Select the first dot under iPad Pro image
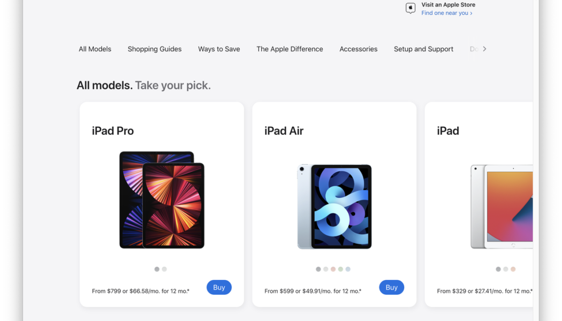This screenshot has width=562, height=321. 157,269
